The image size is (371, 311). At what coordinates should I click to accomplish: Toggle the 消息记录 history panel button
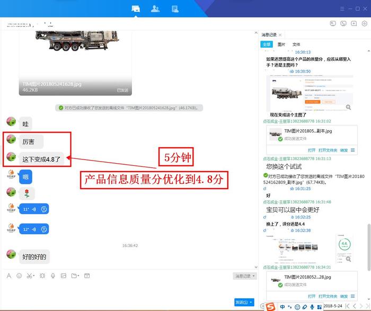tap(245, 276)
